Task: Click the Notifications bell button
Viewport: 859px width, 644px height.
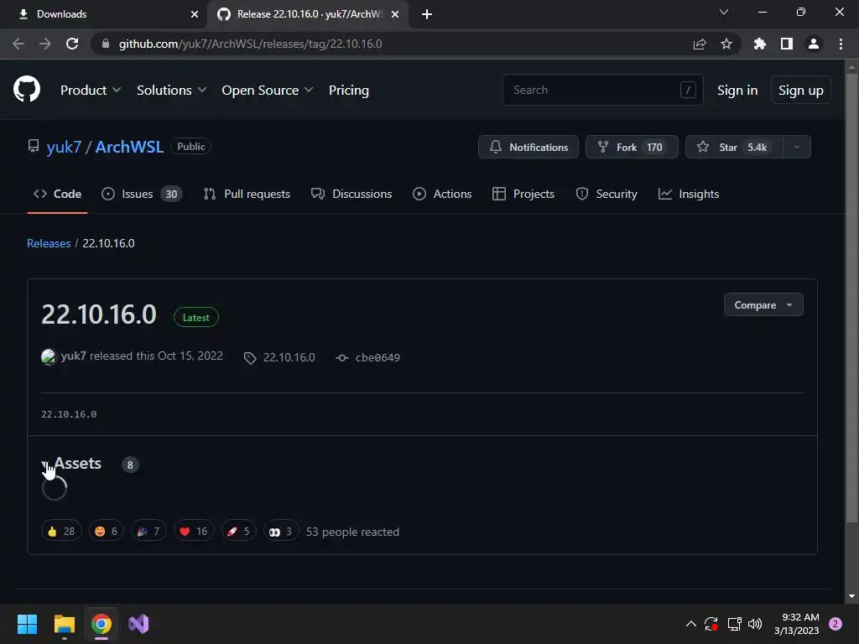Action: [x=528, y=147]
